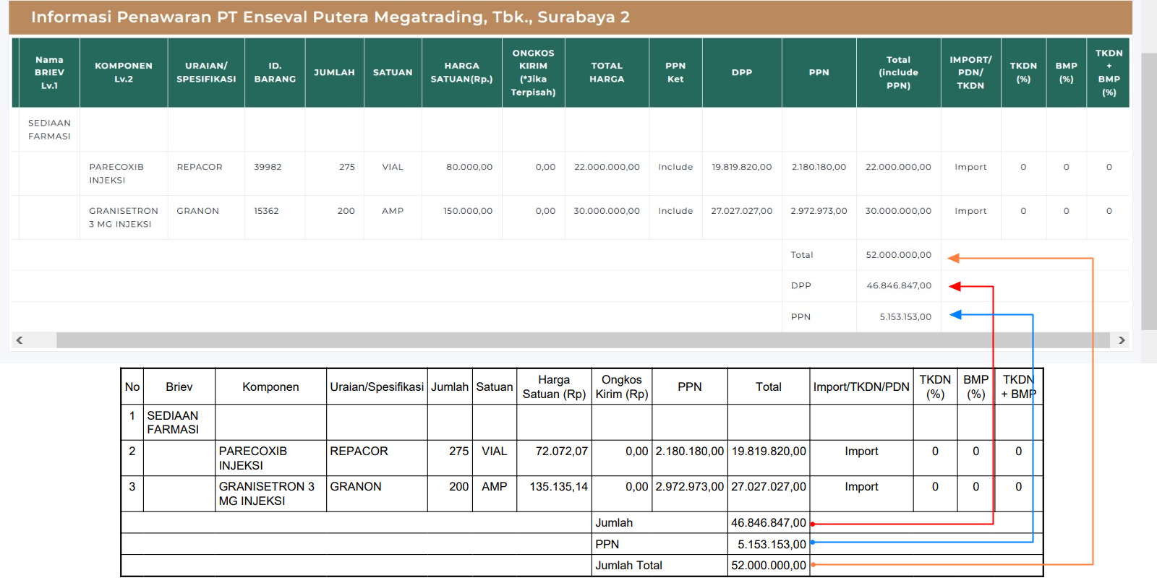This screenshot has width=1157, height=583.
Task: Click the Informasi Penawaran PT Enseval heading
Action: tap(330, 17)
